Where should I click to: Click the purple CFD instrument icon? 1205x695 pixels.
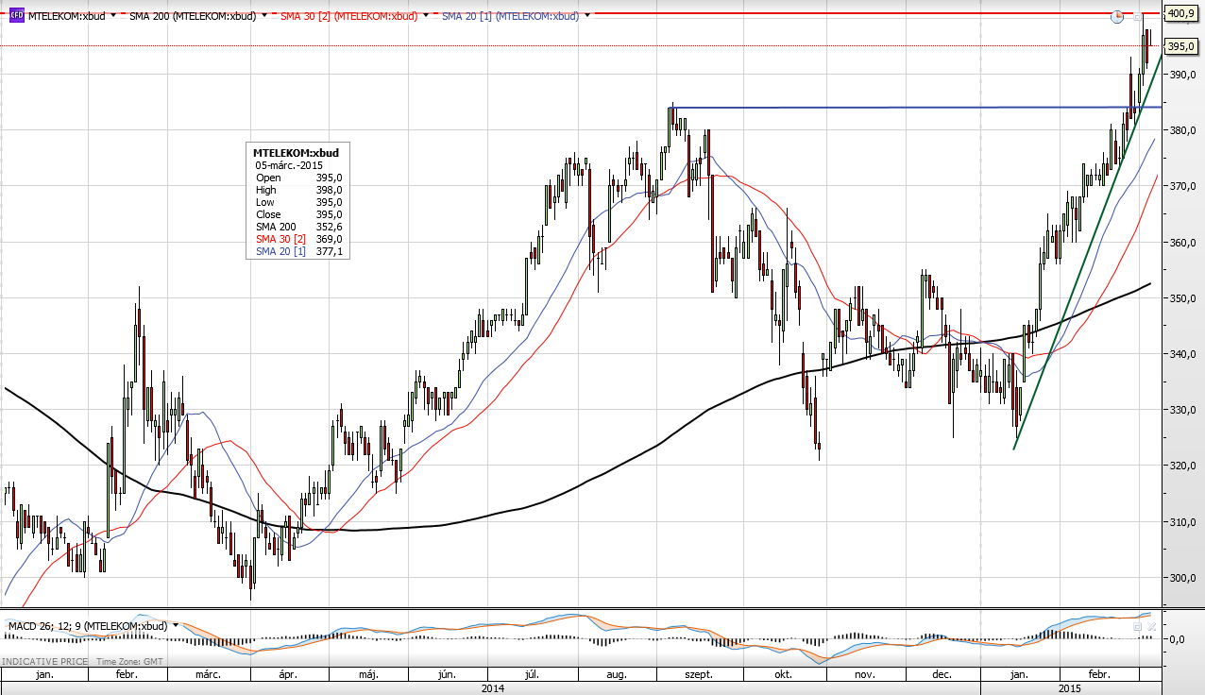coord(16,16)
